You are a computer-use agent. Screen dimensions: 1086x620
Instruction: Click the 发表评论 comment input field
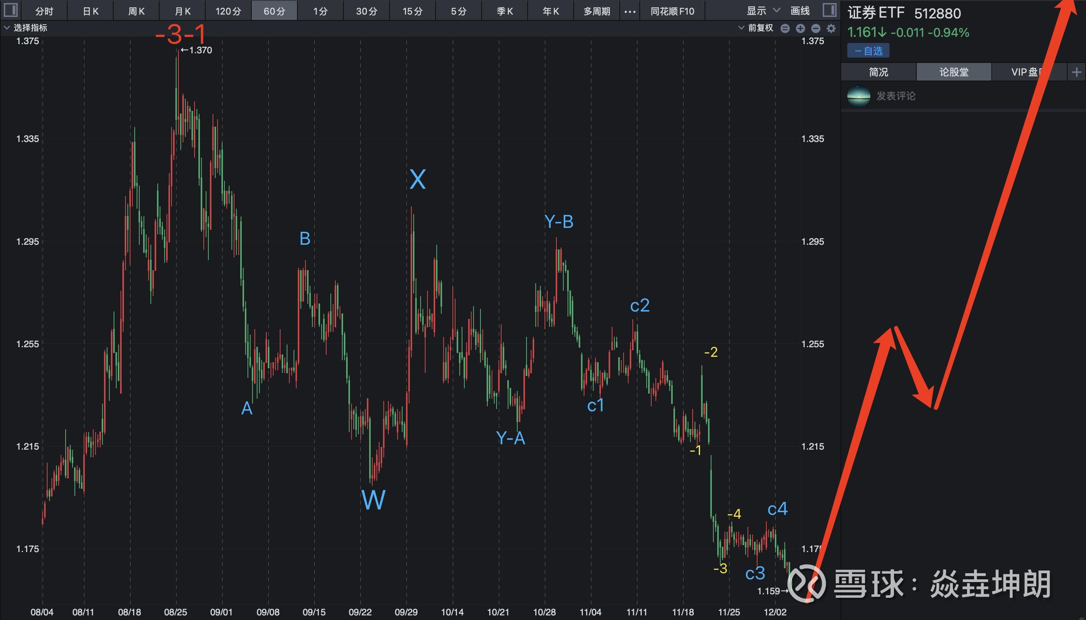(896, 96)
